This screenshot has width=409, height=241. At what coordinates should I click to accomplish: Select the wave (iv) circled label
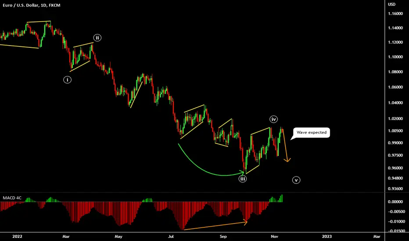pyautogui.click(x=274, y=119)
